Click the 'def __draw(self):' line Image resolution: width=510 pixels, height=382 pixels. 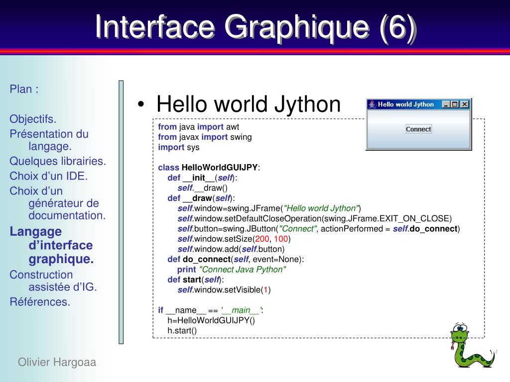click(201, 198)
